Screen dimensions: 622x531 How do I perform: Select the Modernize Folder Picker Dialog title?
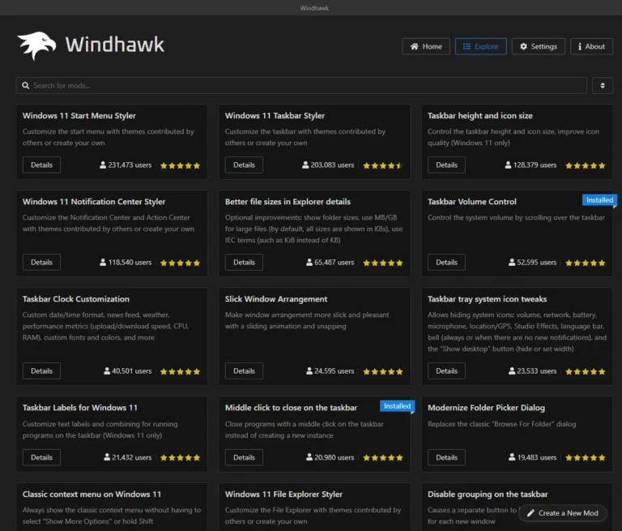pyautogui.click(x=486, y=408)
